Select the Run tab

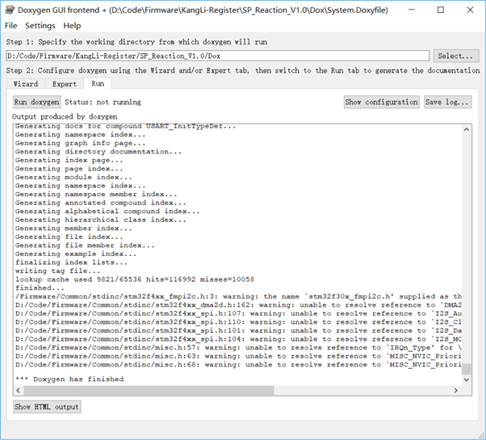coord(98,84)
